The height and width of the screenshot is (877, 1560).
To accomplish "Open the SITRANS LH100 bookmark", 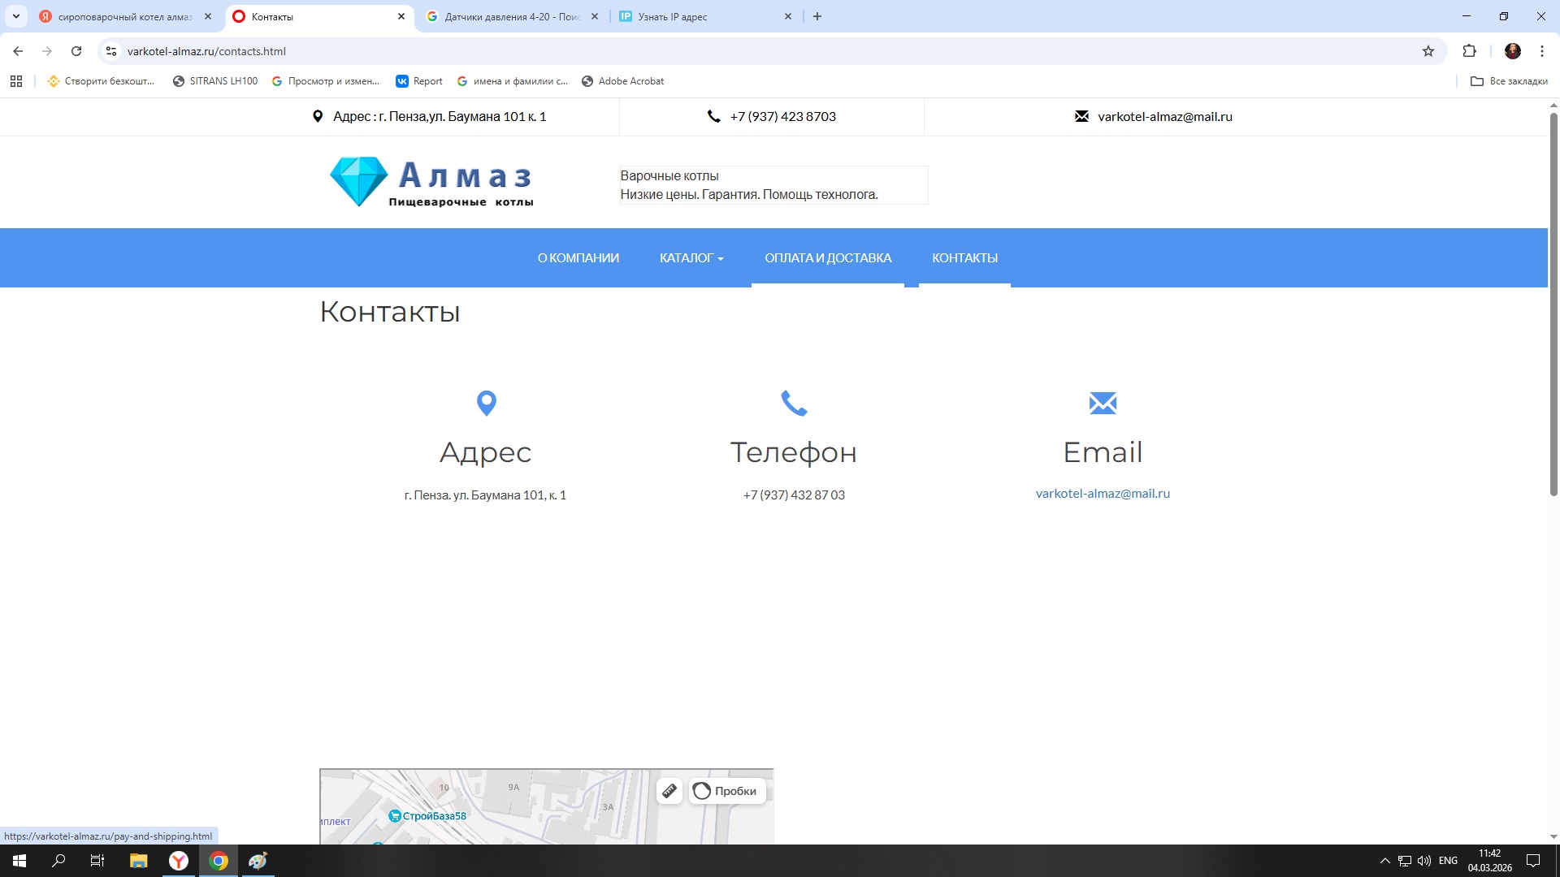I will tap(215, 81).
